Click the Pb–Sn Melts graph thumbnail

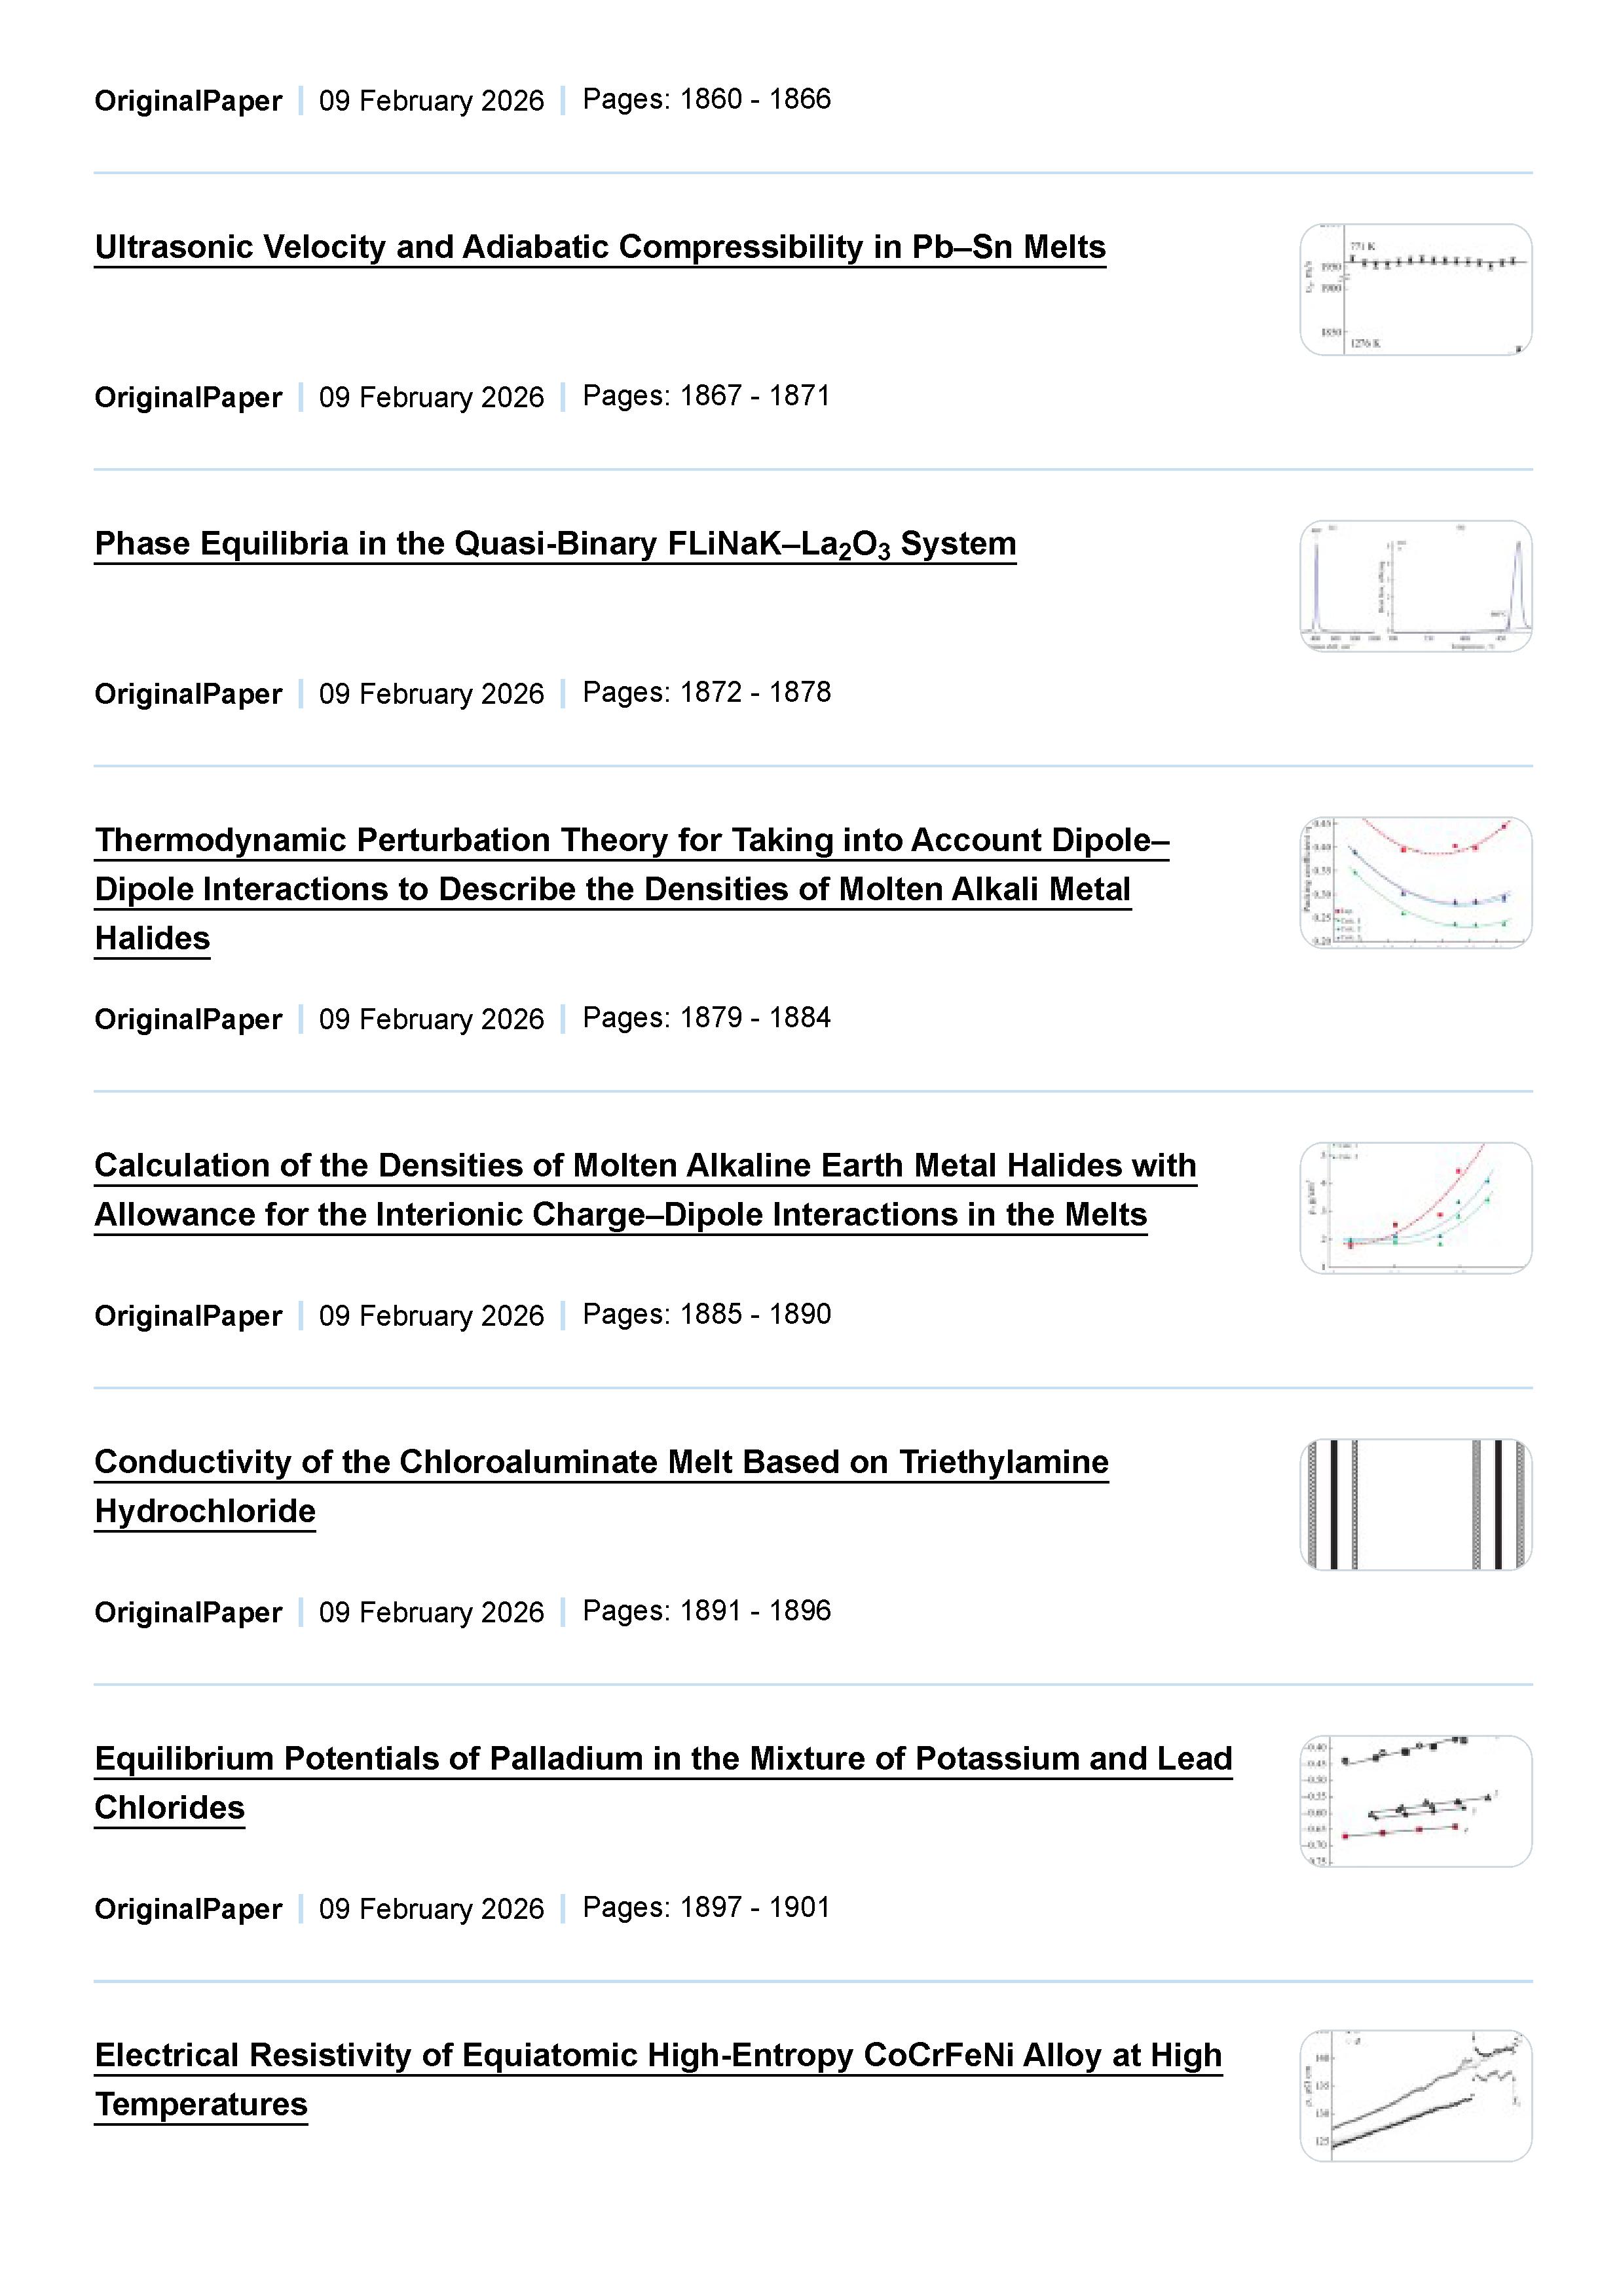pyautogui.click(x=1415, y=290)
